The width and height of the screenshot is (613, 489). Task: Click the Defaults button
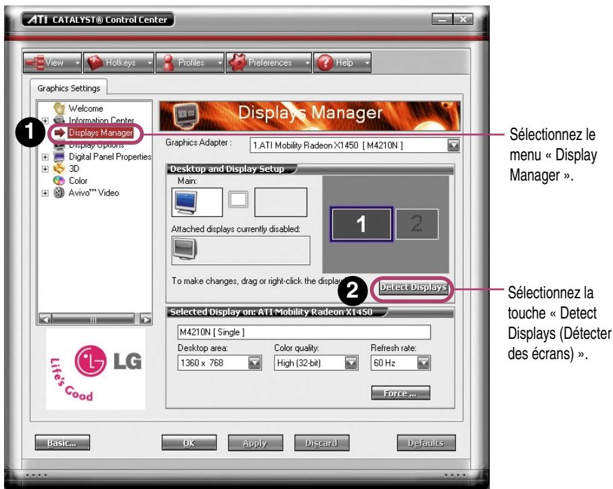[x=426, y=442]
